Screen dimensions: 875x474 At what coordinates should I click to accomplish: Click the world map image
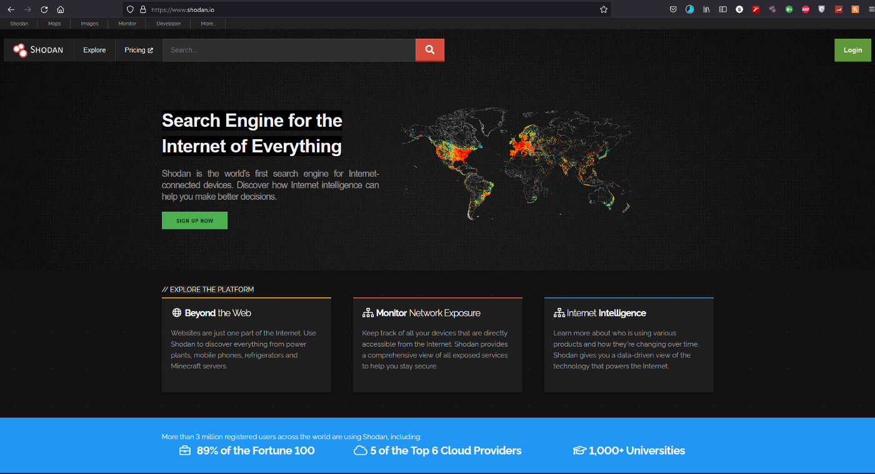[x=516, y=164]
